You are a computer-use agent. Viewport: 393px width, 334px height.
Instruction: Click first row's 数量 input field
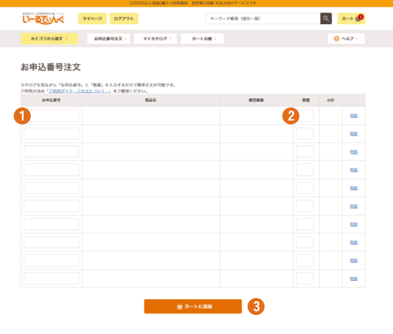coord(305,115)
